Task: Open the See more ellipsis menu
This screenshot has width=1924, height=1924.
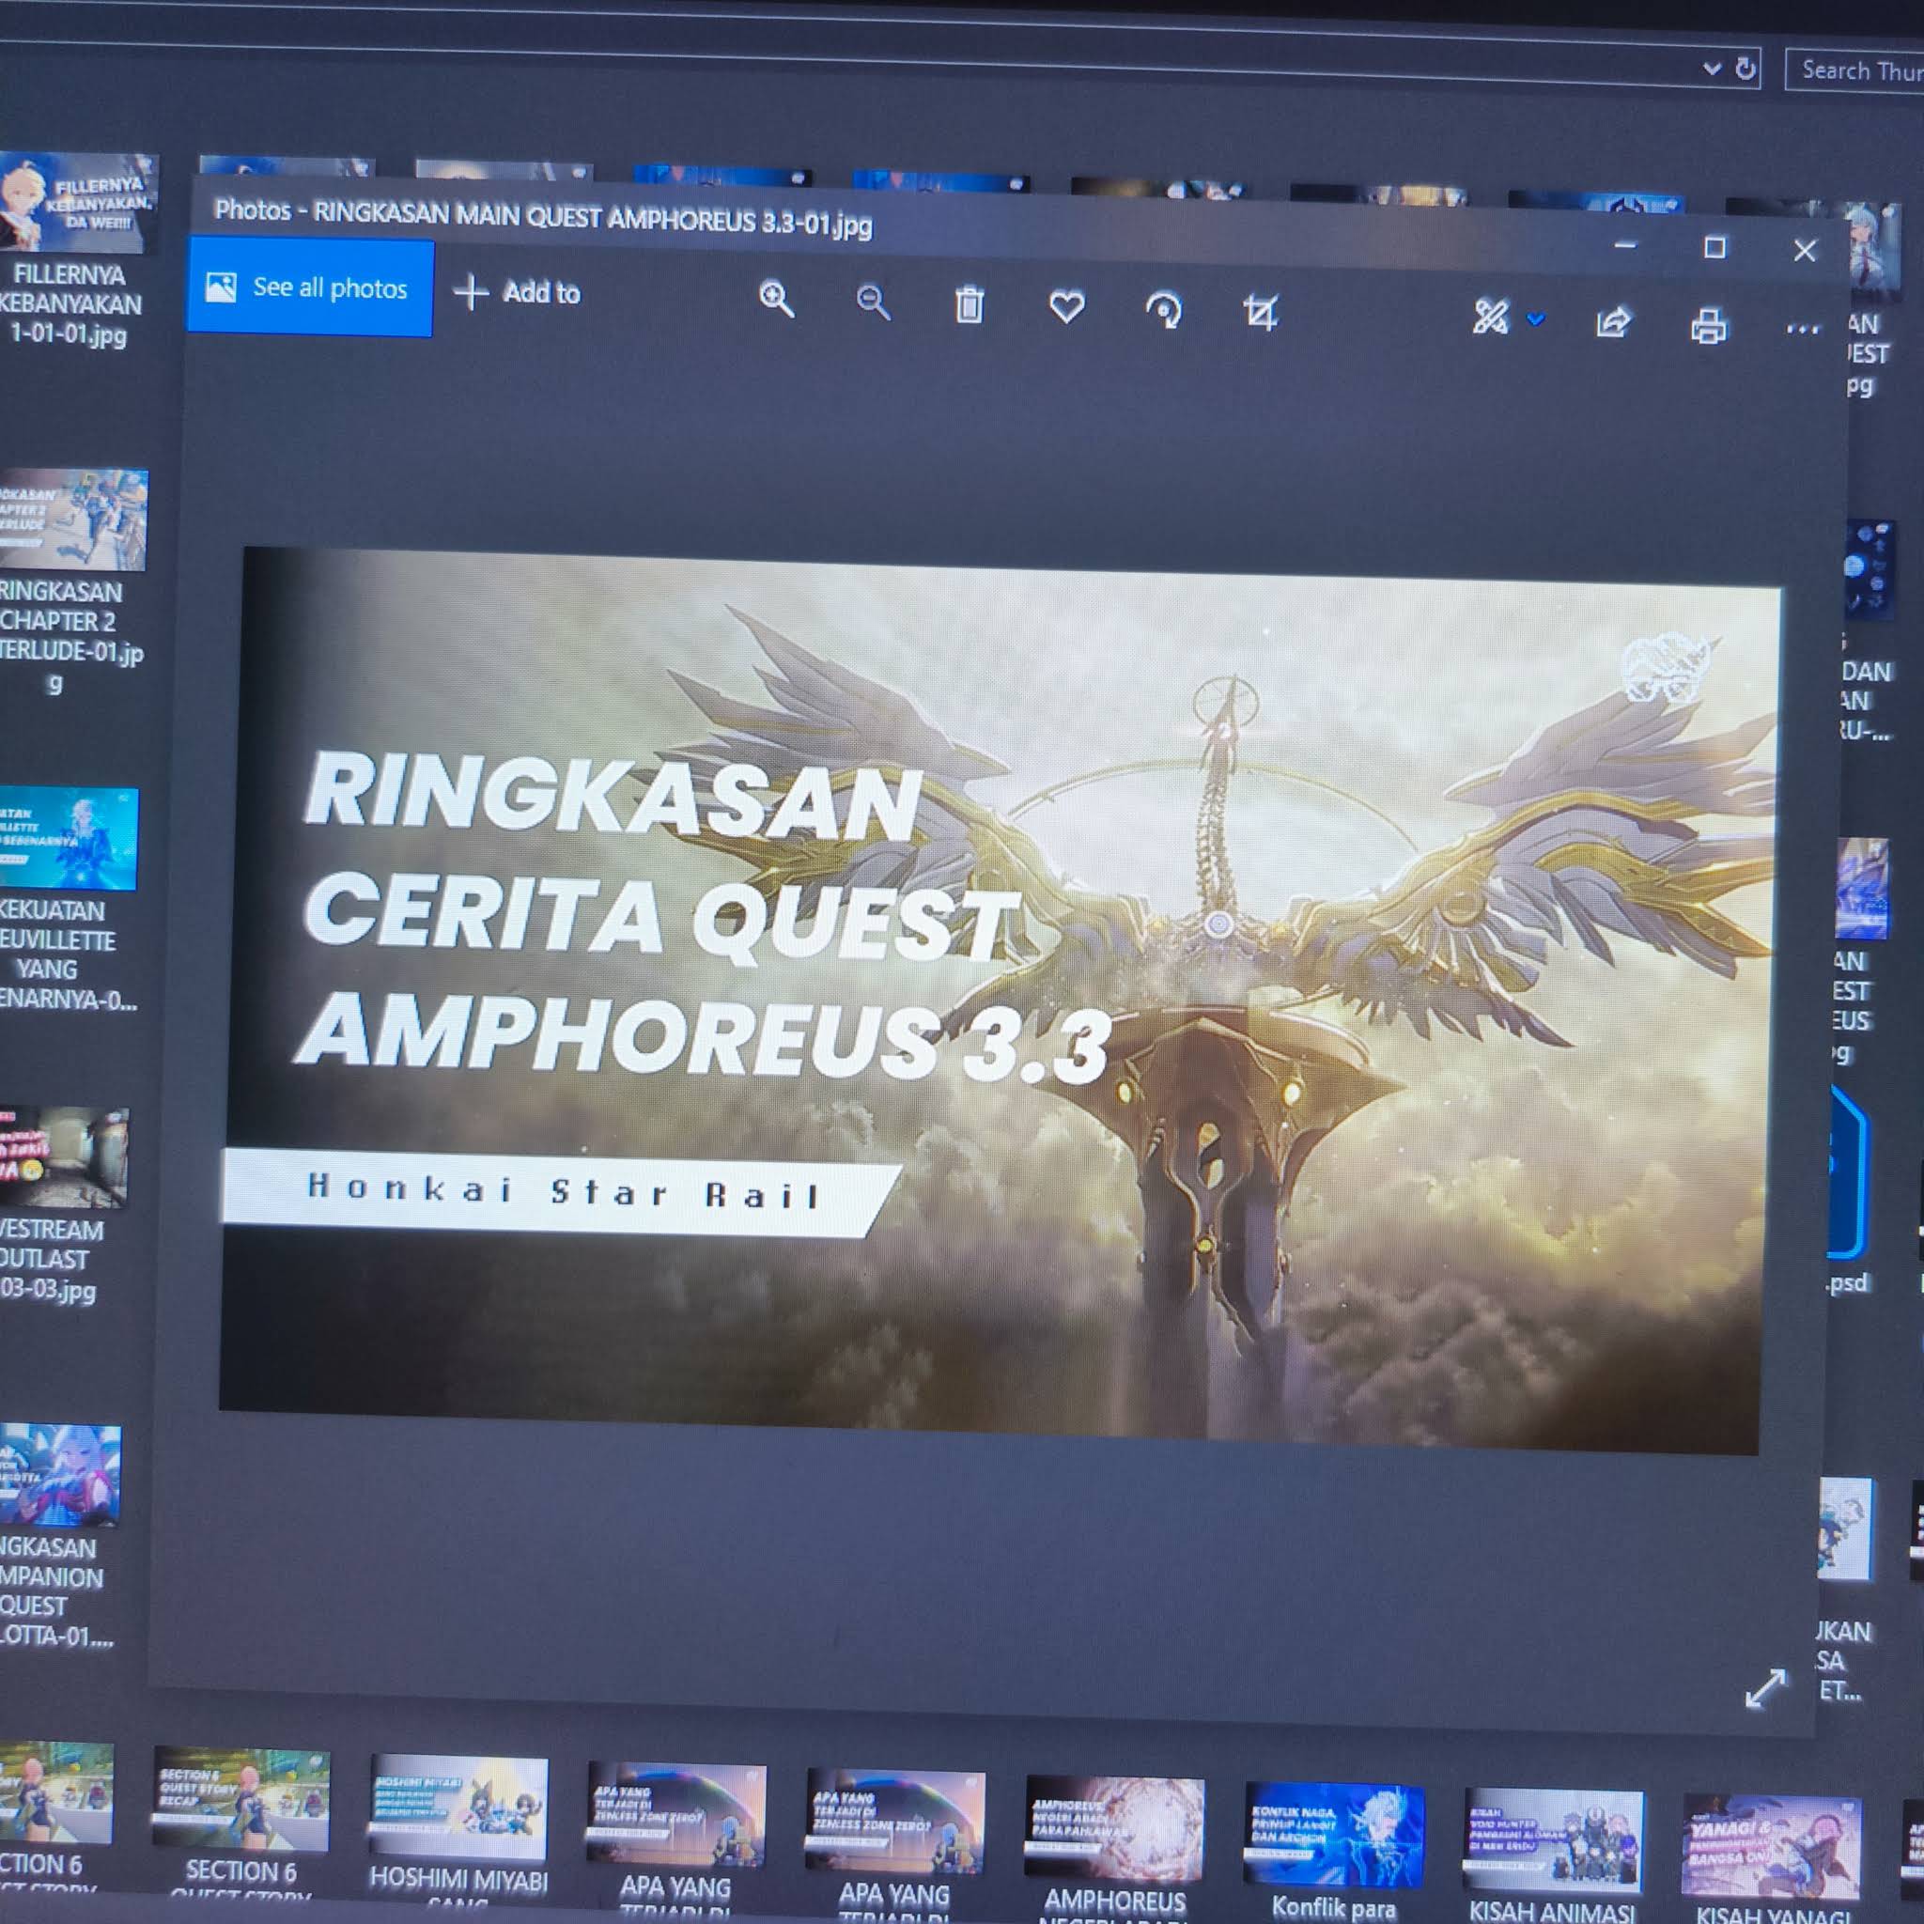Action: [1803, 329]
